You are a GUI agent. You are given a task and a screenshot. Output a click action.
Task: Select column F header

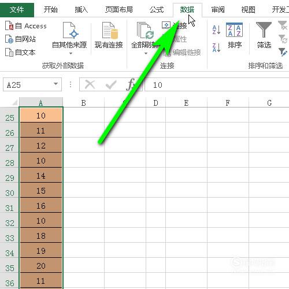(x=228, y=102)
